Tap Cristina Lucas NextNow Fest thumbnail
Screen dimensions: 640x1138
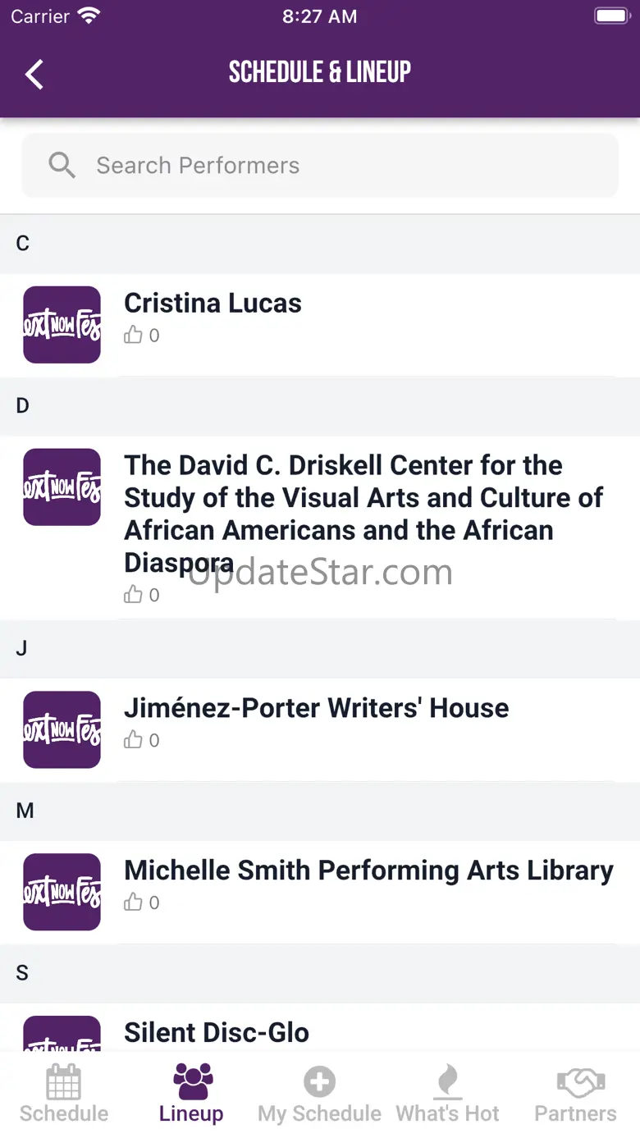point(62,325)
